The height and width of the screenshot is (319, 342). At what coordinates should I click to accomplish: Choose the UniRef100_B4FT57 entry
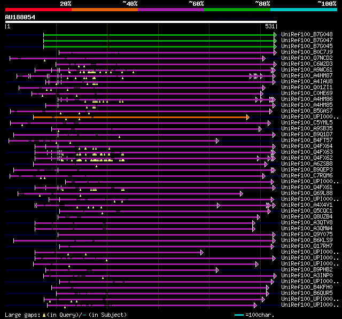[307, 141]
